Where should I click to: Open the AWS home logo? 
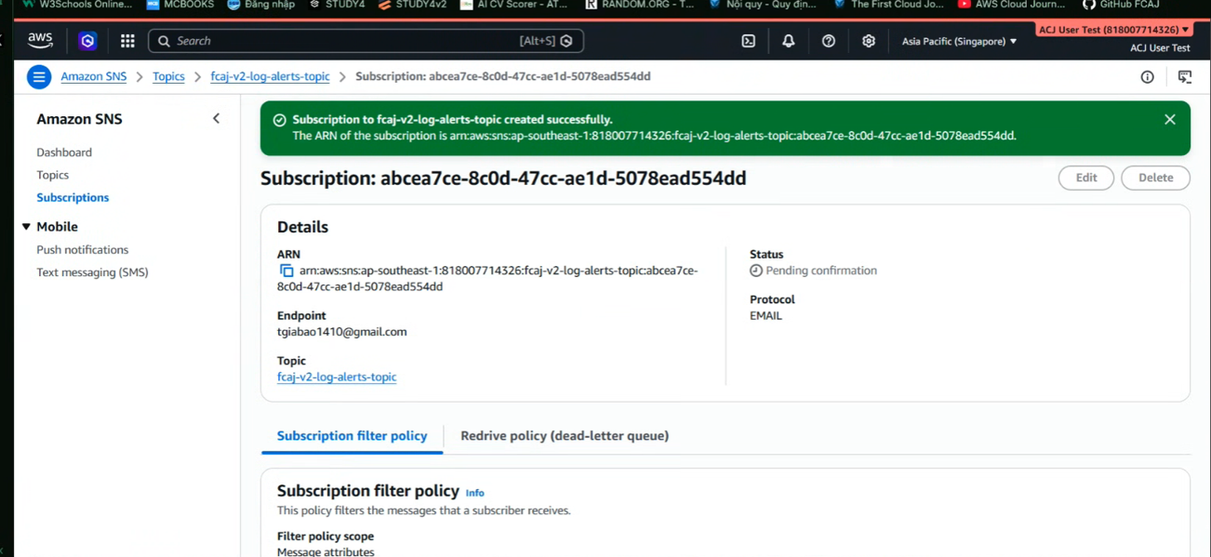coord(40,41)
